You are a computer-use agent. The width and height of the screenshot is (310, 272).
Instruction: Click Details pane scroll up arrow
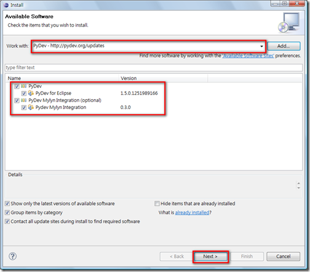point(299,183)
